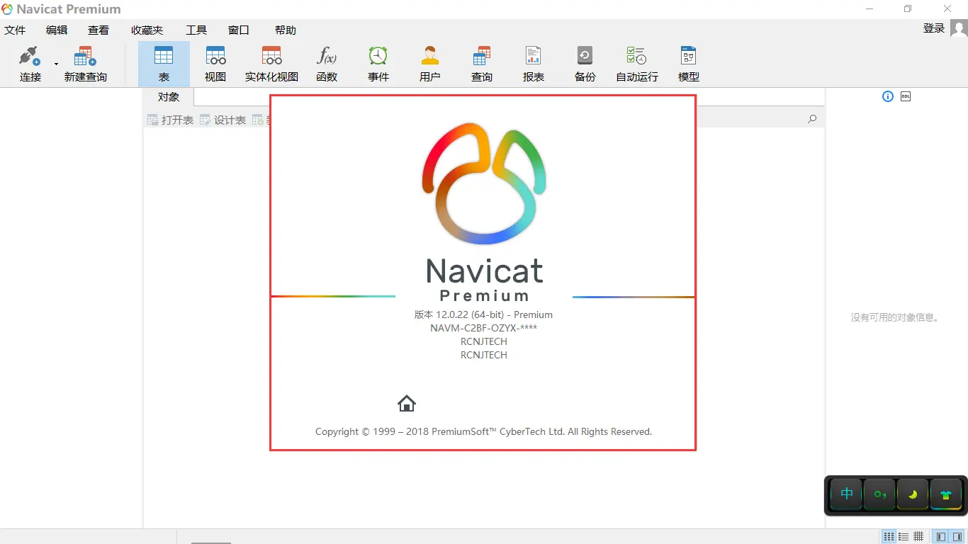Click the 设计表 (Design Table) button

click(223, 120)
